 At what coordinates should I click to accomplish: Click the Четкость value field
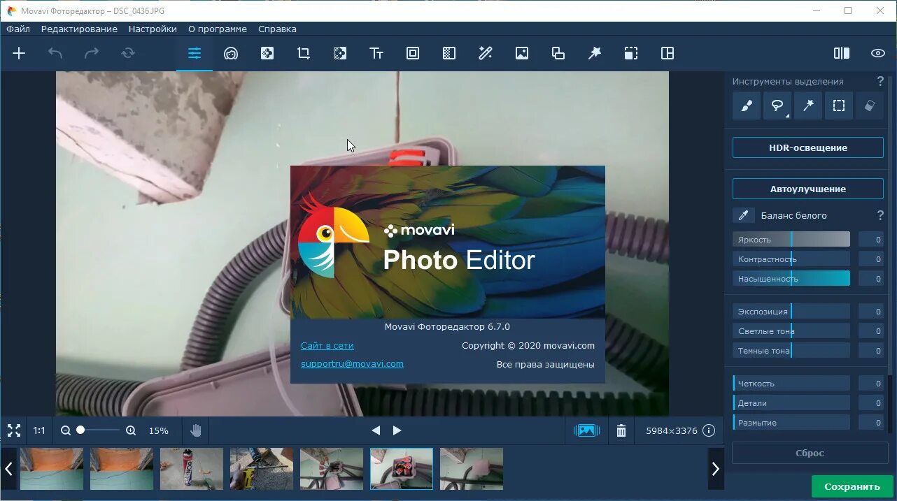[871, 383]
